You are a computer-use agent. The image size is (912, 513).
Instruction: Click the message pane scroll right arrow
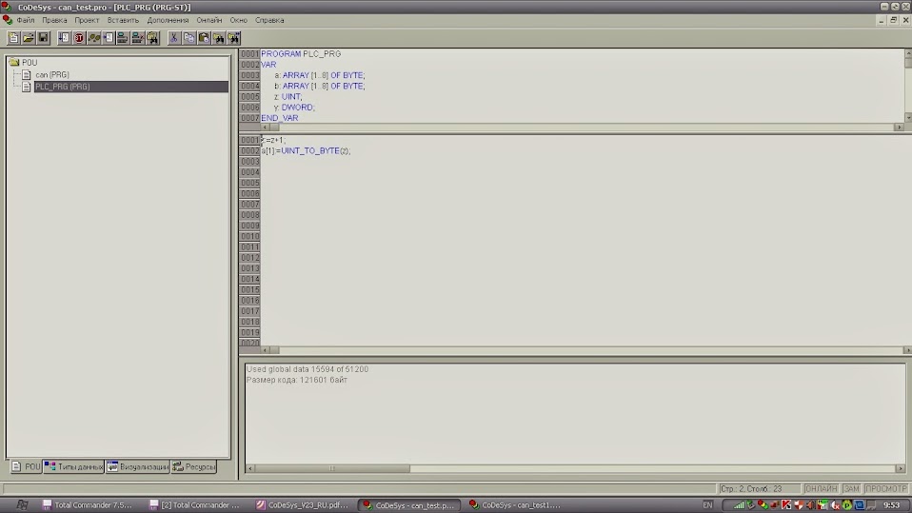(901, 468)
